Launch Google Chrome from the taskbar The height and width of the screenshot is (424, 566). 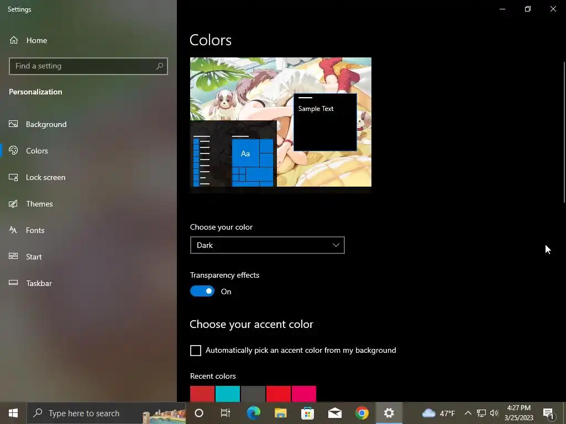tap(361, 413)
